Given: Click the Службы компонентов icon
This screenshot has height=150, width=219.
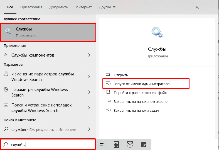Looking at the screenshot, I should tap(6, 55).
